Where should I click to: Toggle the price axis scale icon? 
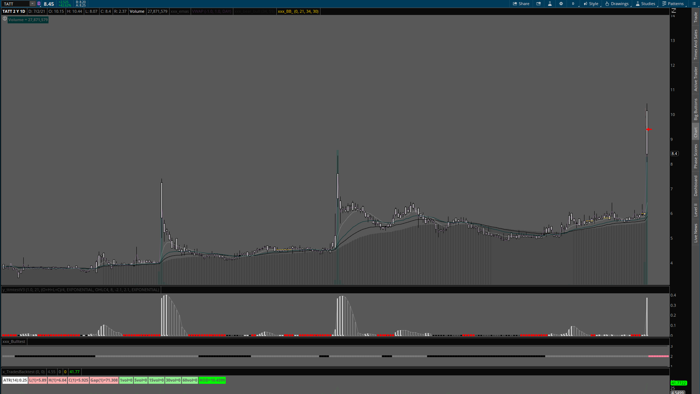674,11
